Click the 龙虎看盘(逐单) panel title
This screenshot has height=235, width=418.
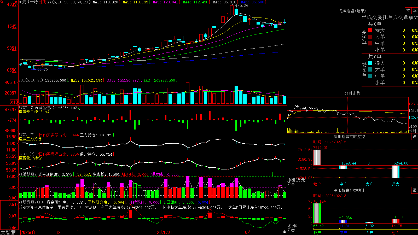point(352,11)
